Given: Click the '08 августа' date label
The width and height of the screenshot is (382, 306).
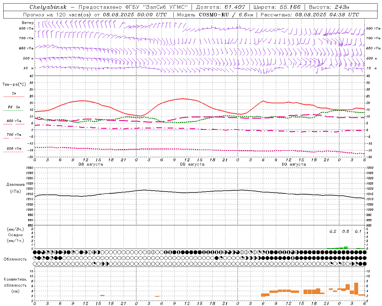Looking at the screenshot, I should [91, 164].
